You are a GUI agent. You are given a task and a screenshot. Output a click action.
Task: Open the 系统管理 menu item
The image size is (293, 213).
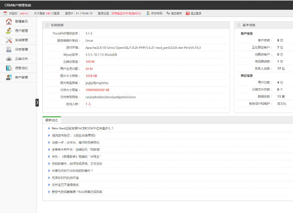[18, 40]
